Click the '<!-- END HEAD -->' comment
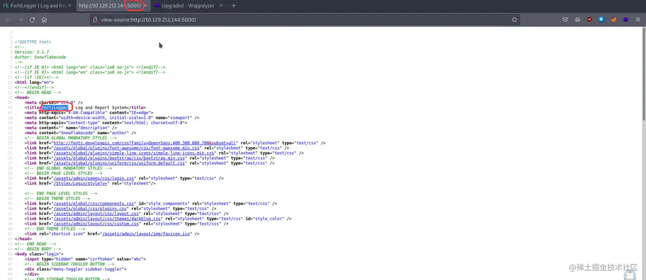 35,244
